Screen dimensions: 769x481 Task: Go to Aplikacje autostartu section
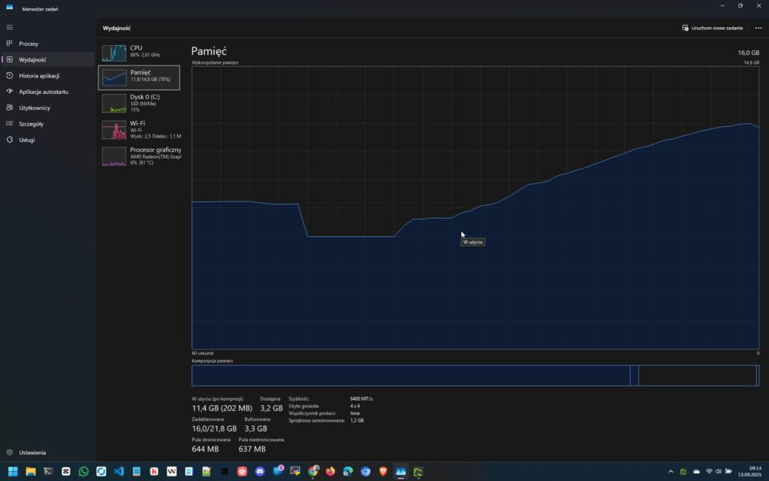pyautogui.click(x=44, y=92)
